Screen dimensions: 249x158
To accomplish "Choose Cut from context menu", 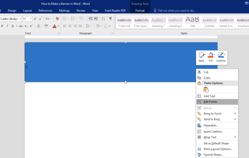I will pos(217,72).
